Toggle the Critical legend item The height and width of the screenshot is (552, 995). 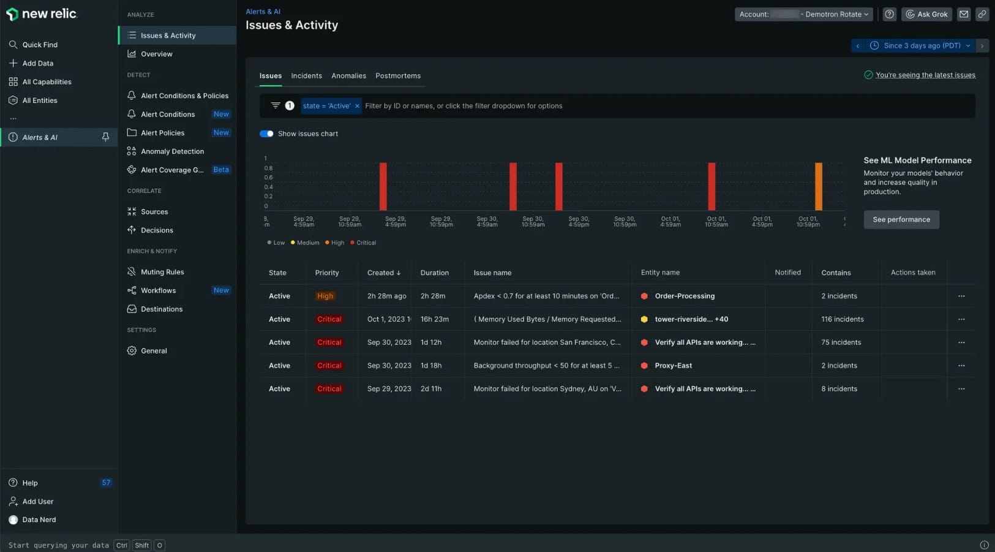coord(363,243)
